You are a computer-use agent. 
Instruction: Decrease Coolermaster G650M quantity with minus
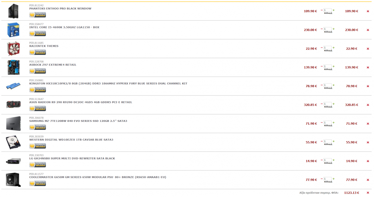322,179
